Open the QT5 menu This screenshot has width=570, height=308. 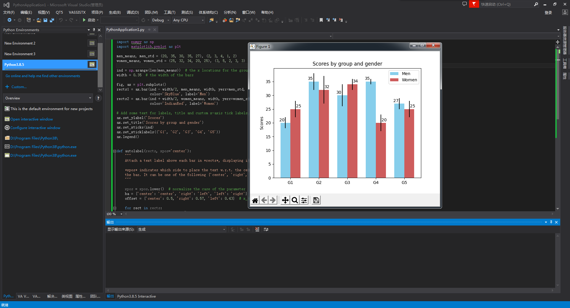click(59, 12)
